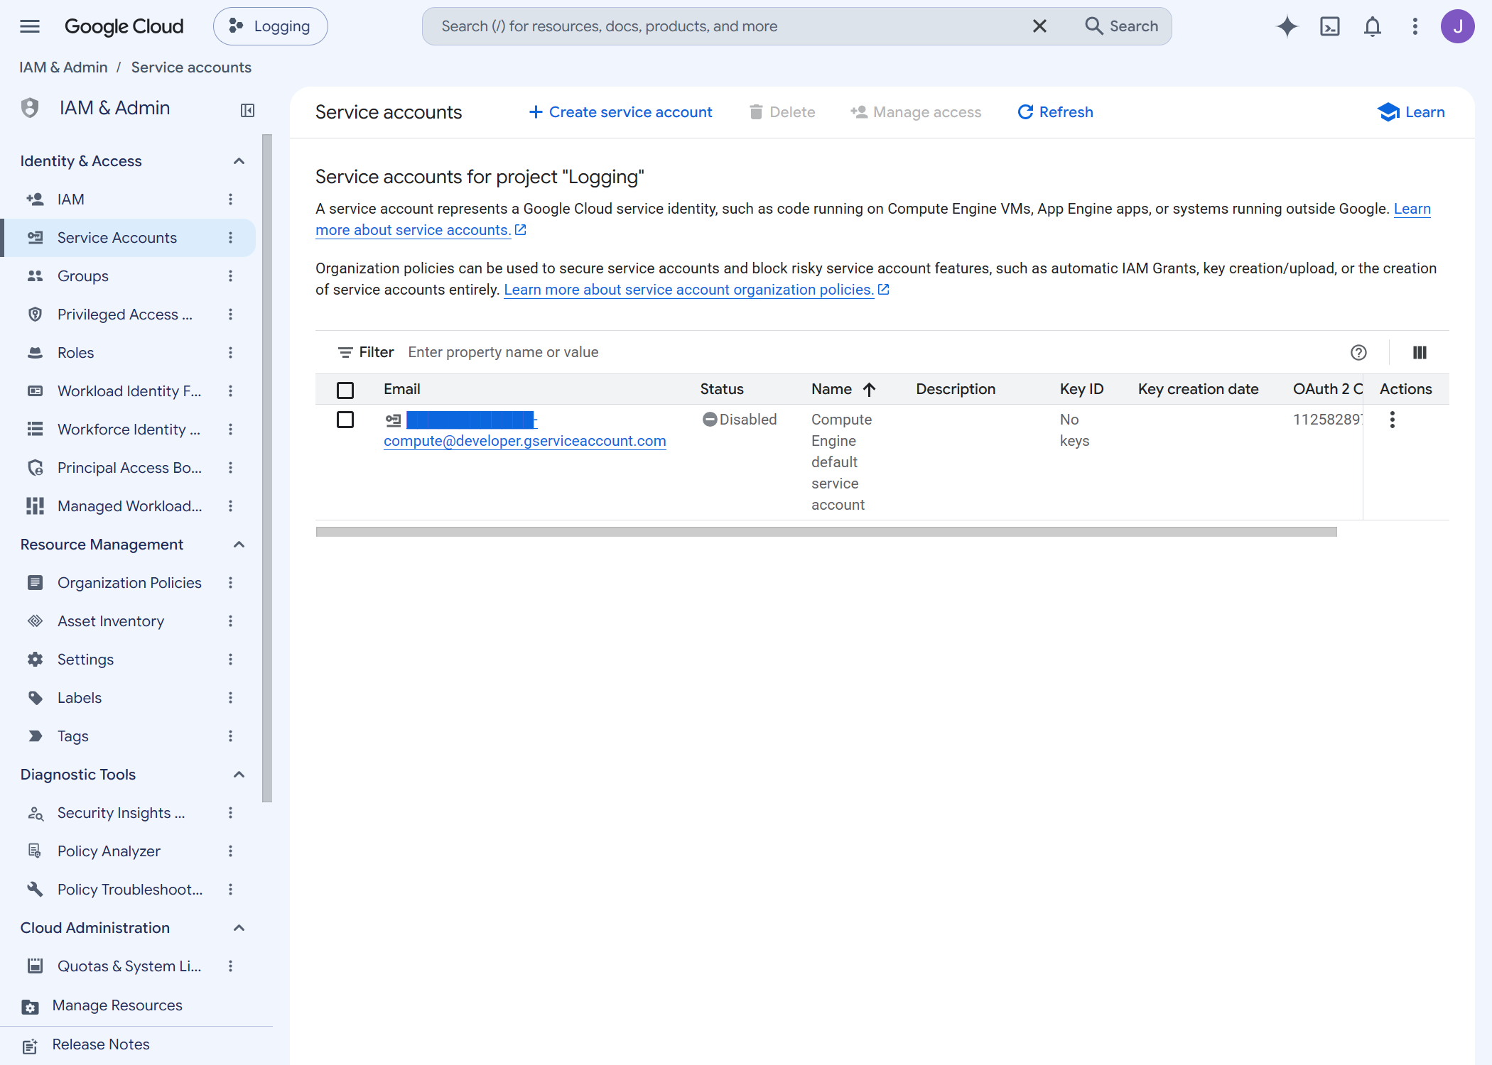Open Manage Resources link
Image resolution: width=1492 pixels, height=1065 pixels.
[x=117, y=1005]
